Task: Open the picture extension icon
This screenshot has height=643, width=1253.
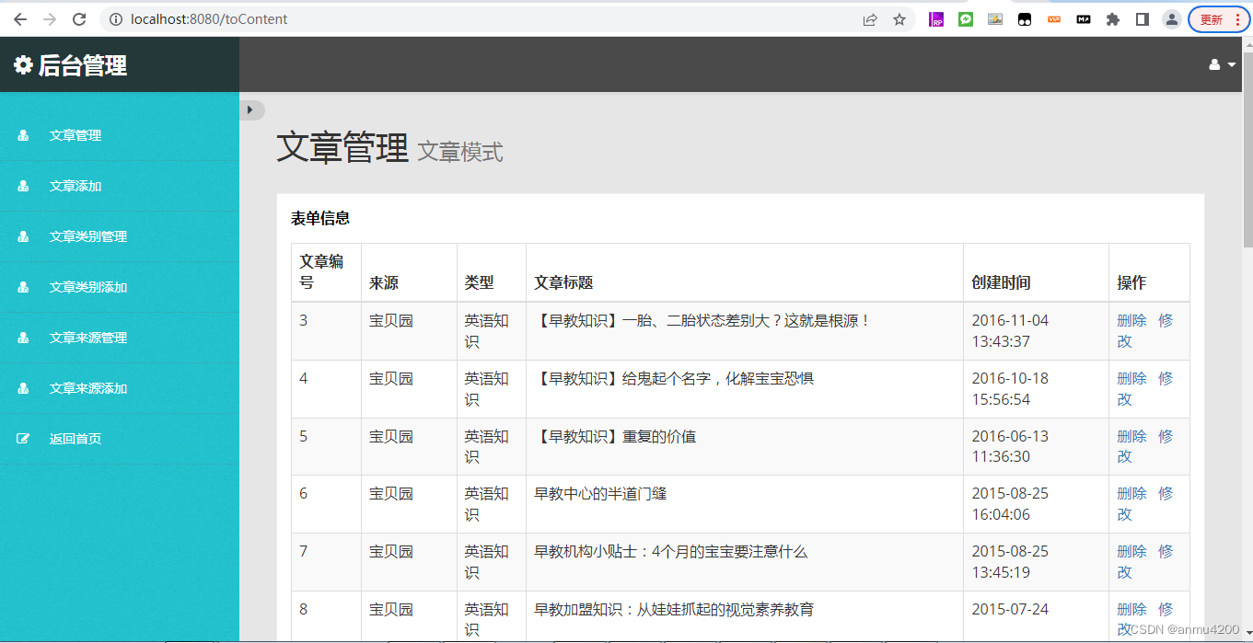Action: tap(995, 19)
